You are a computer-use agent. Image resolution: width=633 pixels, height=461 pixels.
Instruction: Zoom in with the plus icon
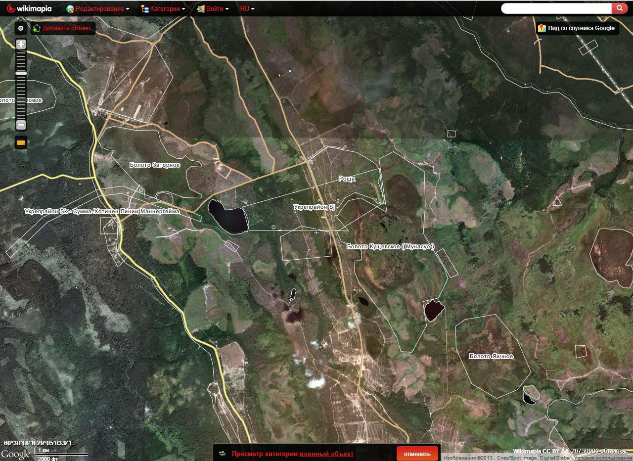21,44
